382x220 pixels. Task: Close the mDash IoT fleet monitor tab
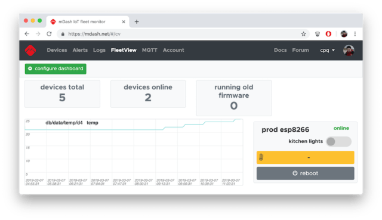[x=124, y=21]
